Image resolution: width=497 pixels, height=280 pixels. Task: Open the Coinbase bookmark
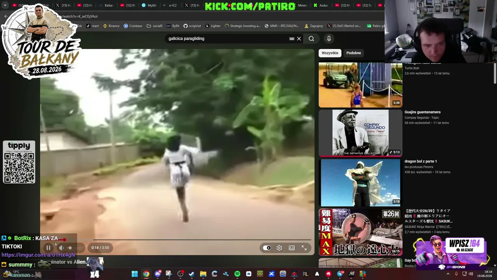pos(133,26)
